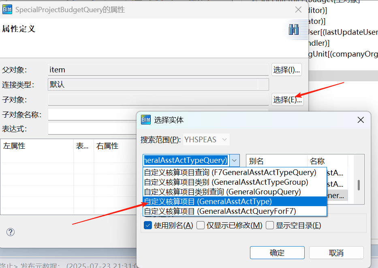Click the BIM icon in 选择实体 dialog

click(x=145, y=120)
